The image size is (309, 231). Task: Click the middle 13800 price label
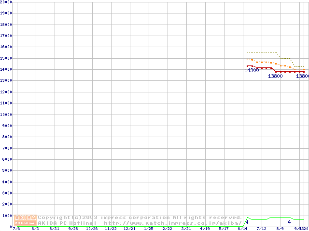tap(275, 76)
